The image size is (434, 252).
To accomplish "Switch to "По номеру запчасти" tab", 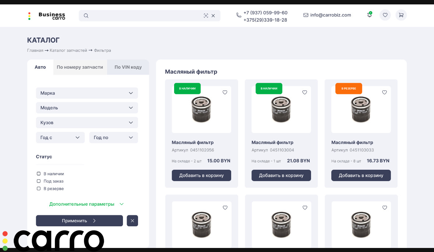I will coord(80,67).
